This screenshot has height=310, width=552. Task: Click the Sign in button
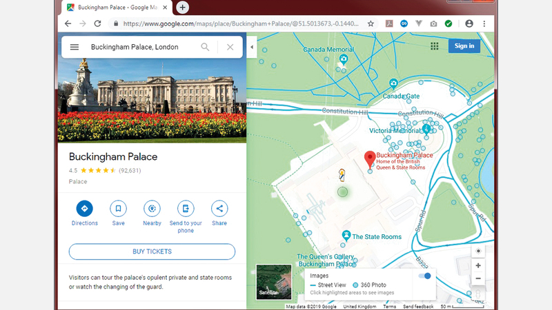click(464, 46)
